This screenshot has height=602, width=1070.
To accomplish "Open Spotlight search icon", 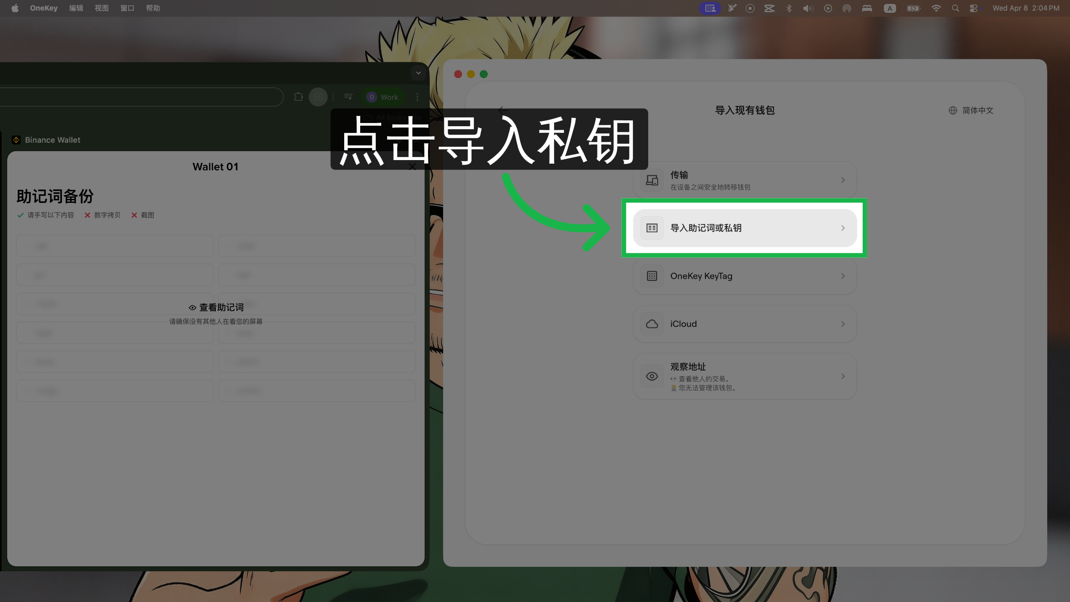I will [955, 8].
